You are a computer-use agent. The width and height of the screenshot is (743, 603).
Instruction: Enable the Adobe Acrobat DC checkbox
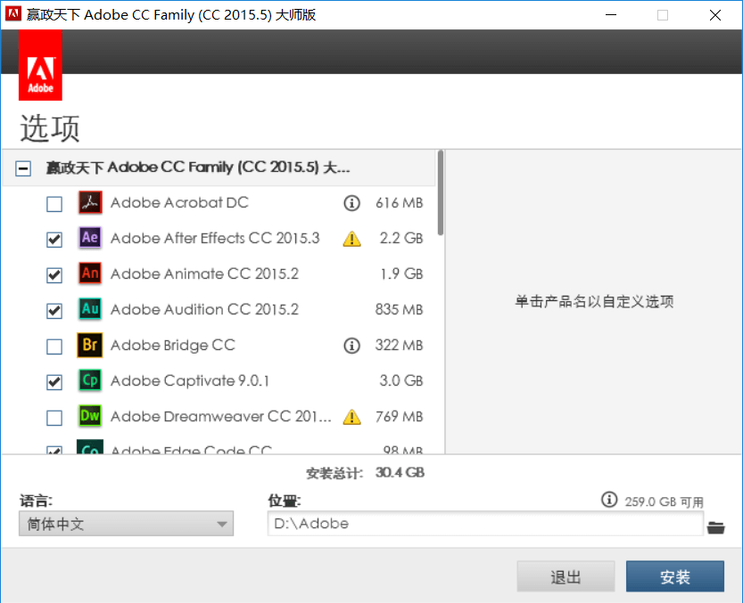pyautogui.click(x=54, y=204)
